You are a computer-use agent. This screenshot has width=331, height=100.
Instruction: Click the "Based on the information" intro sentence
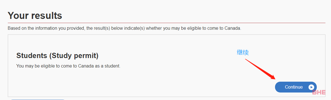click(124, 28)
